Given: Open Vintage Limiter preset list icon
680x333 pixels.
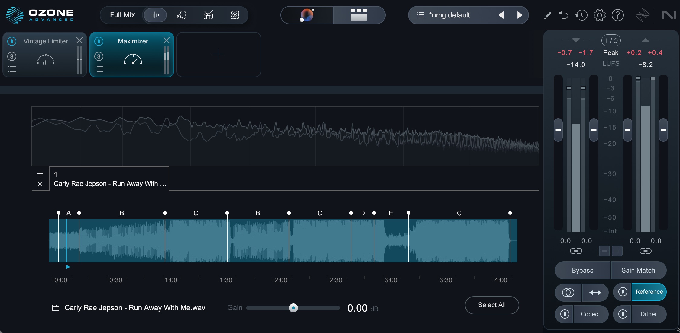Looking at the screenshot, I should pos(12,69).
